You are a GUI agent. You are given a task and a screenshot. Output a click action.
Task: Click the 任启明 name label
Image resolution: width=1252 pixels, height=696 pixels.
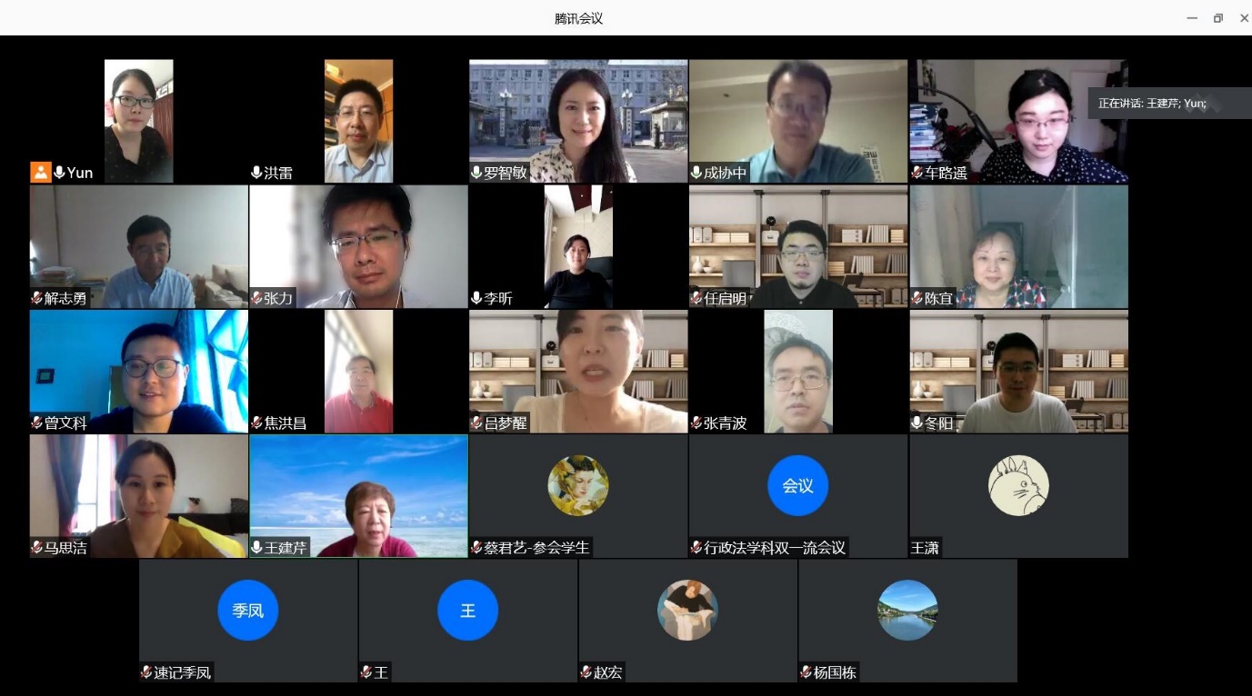(x=725, y=298)
